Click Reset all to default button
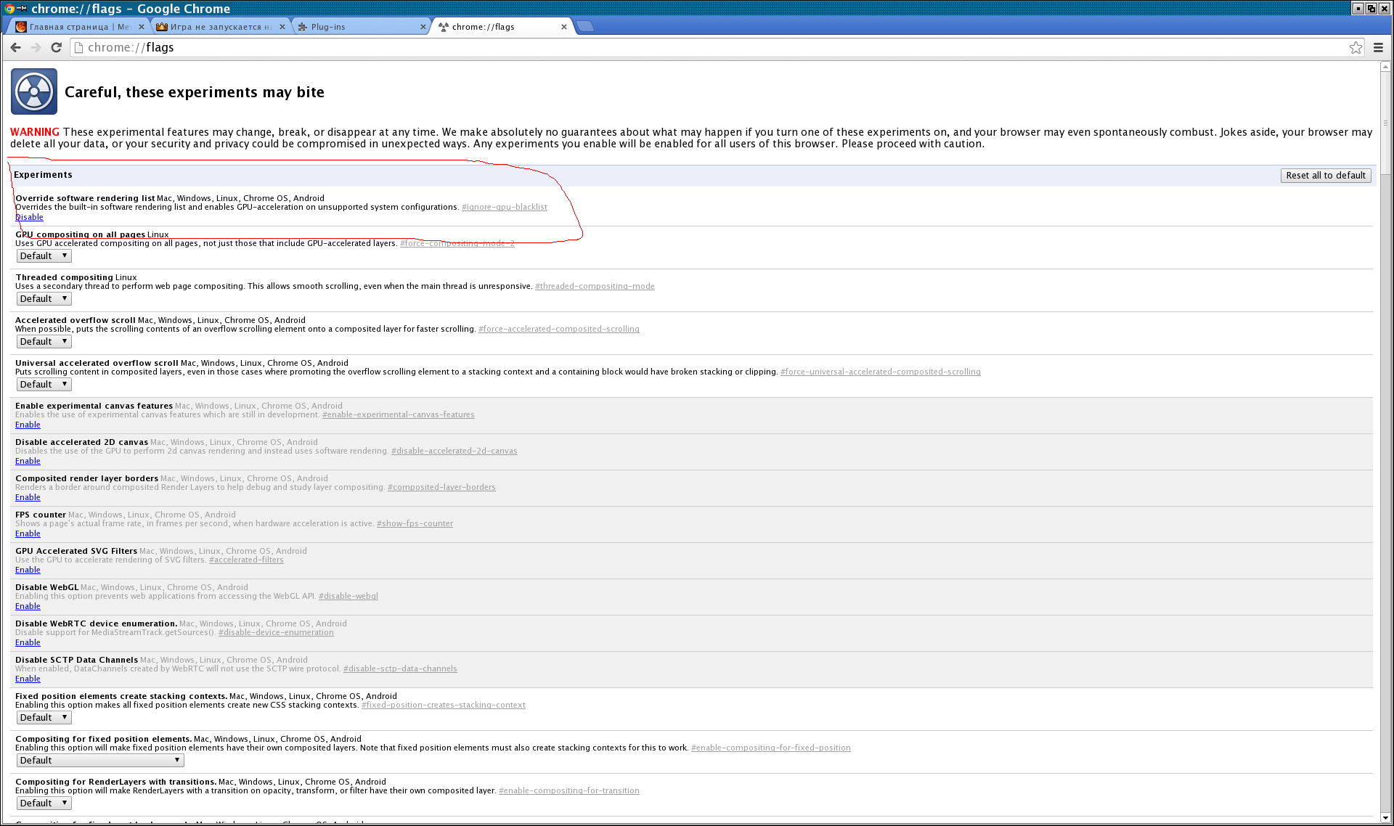 (1325, 176)
